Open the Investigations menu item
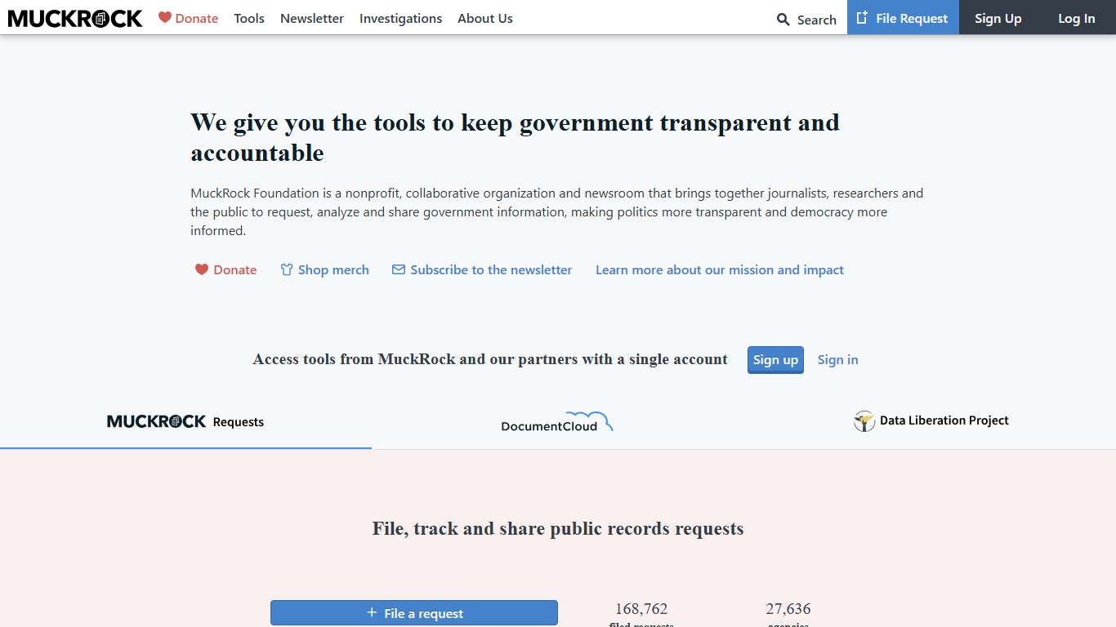Screen dimensions: 1116x627 [x=400, y=18]
